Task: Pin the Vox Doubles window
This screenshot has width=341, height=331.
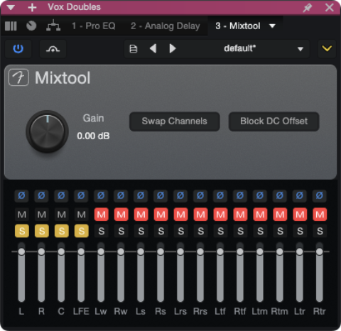Action: [x=308, y=8]
